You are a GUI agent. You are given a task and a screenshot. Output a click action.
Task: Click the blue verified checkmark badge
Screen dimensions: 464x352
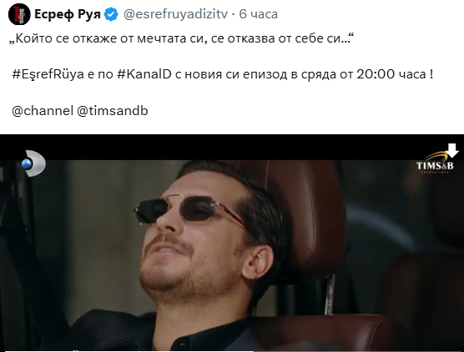click(111, 14)
